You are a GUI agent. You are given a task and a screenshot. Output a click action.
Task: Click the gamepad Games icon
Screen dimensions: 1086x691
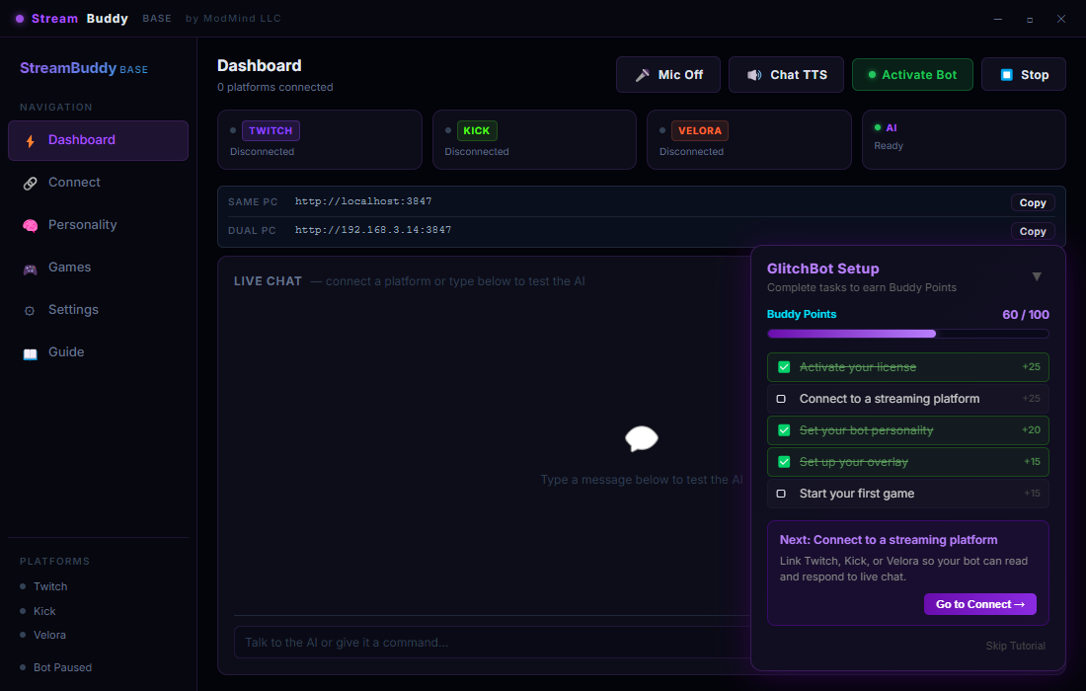30,269
